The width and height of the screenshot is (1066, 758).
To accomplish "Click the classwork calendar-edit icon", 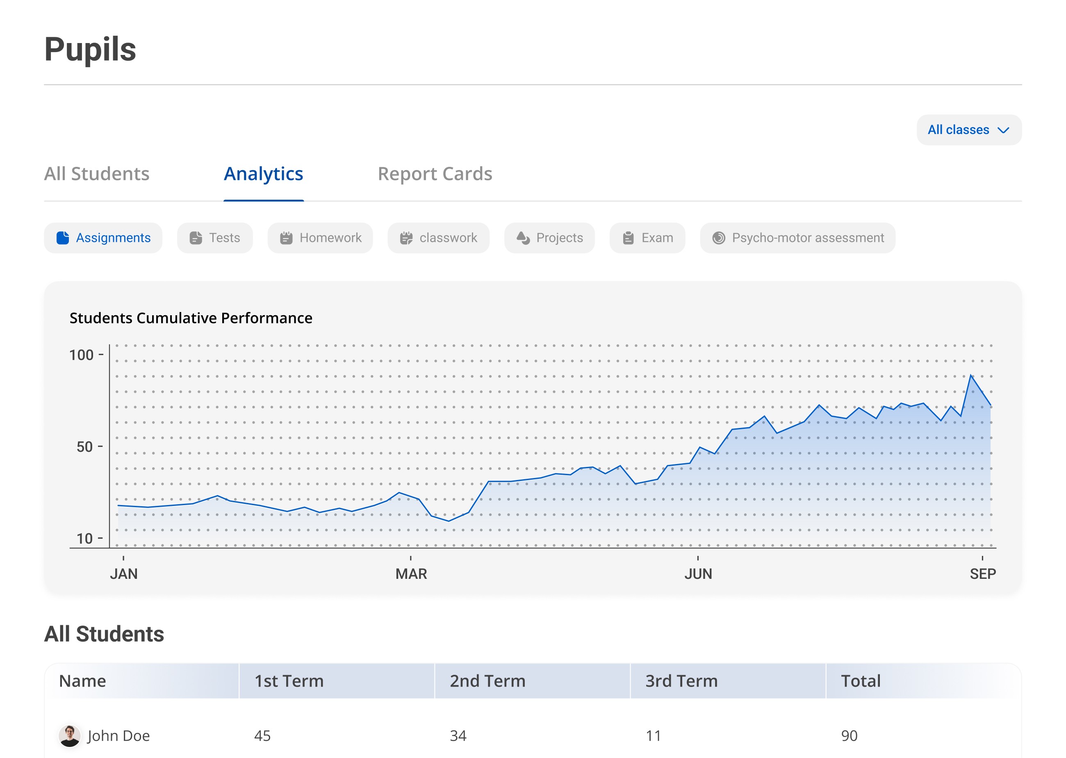I will (x=406, y=238).
